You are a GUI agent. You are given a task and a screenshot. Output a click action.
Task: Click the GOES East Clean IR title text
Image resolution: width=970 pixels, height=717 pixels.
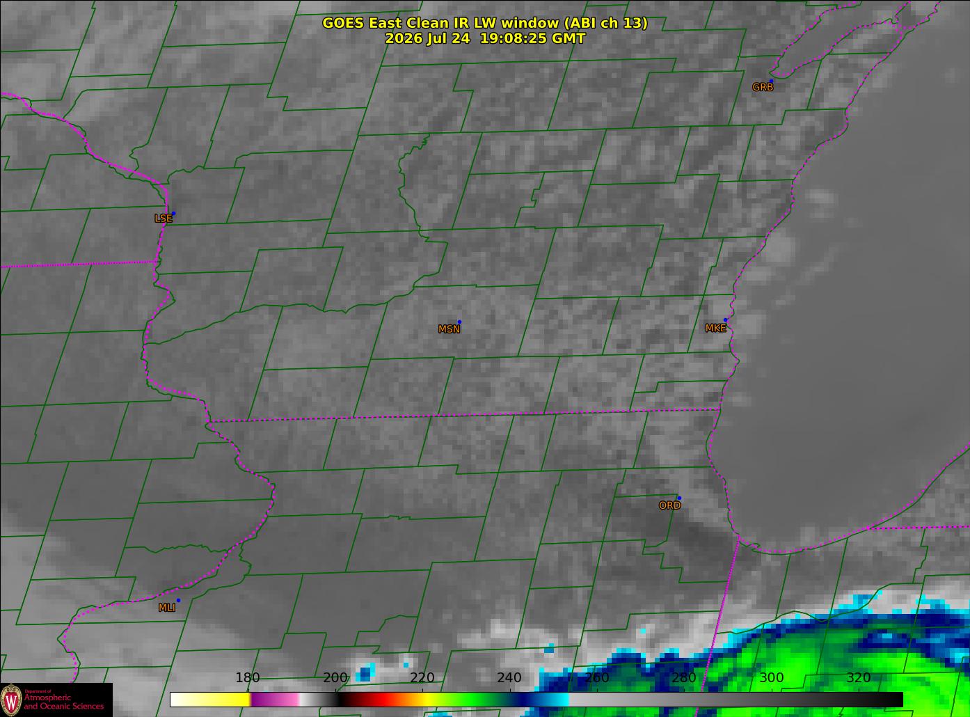[485, 23]
